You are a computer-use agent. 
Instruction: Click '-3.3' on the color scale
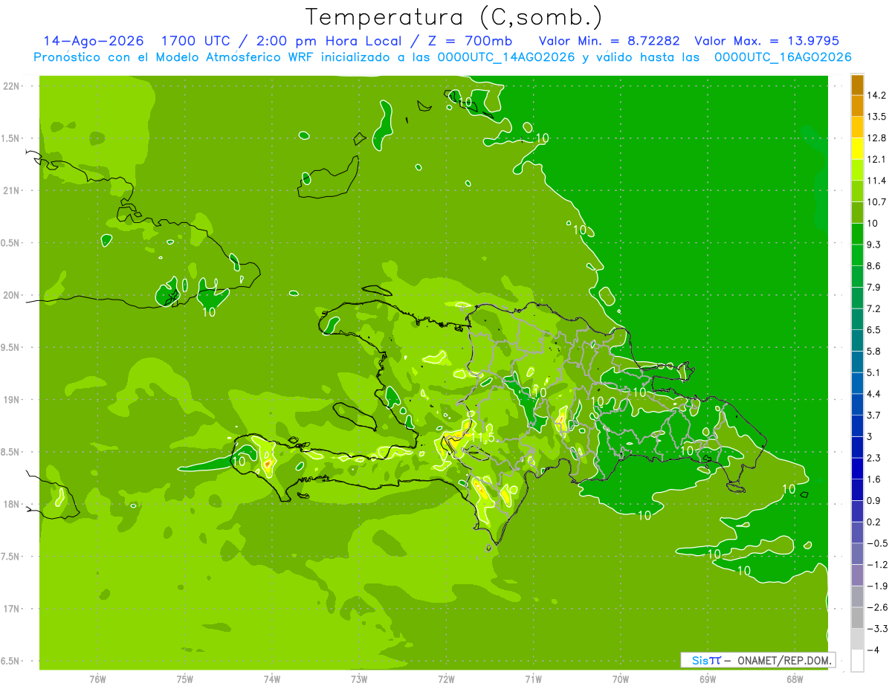pos(876,629)
